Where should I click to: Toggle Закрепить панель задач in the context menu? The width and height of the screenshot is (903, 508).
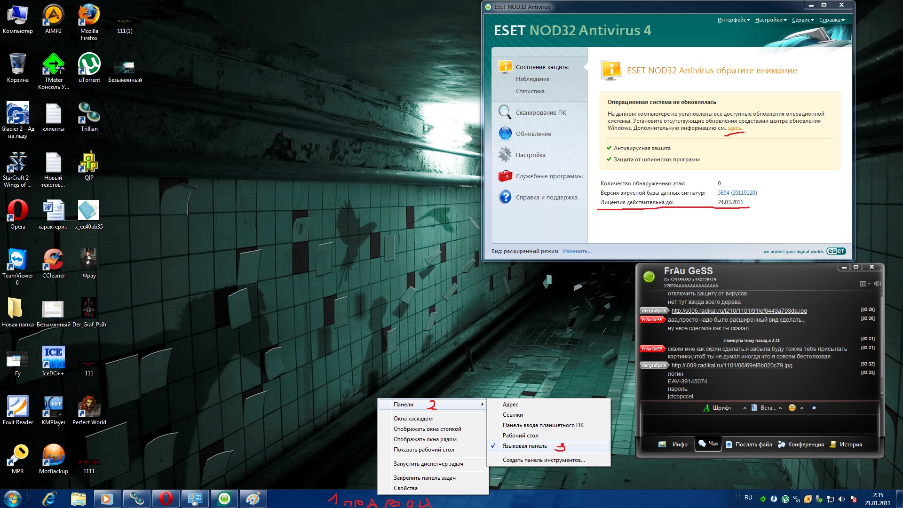[424, 478]
